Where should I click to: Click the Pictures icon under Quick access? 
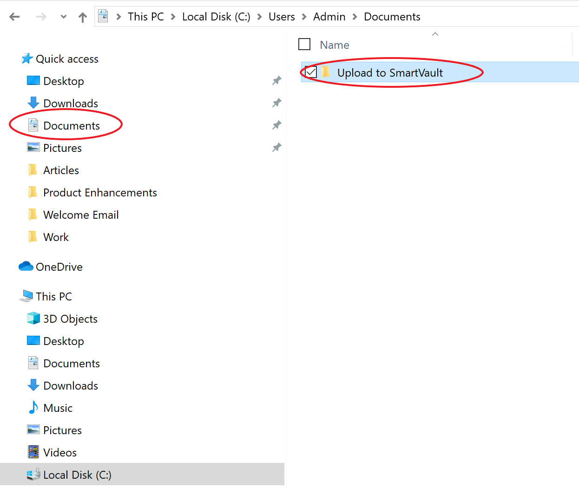click(33, 148)
